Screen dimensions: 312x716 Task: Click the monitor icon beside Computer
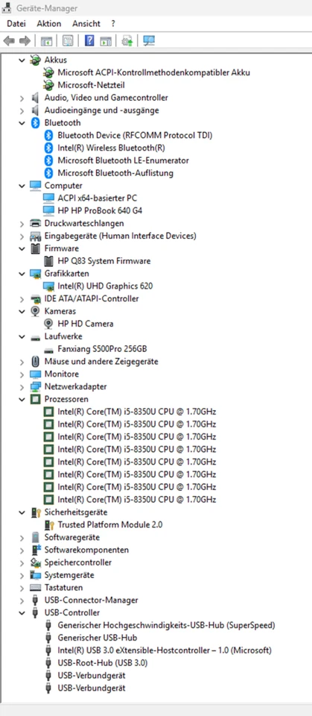point(35,186)
